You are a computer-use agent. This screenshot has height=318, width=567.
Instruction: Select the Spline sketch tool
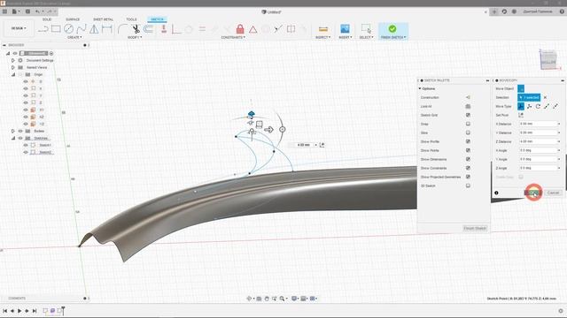click(82, 29)
